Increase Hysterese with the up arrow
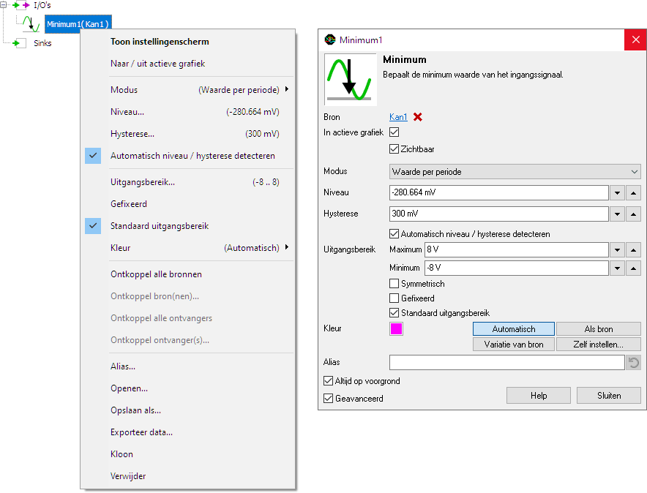 633,214
